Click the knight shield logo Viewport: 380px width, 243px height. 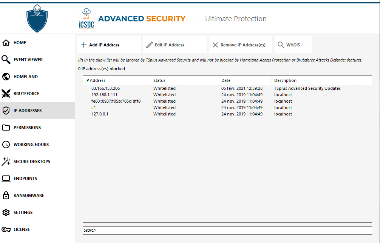pos(37,18)
